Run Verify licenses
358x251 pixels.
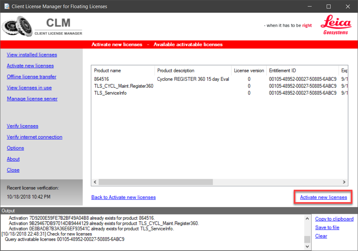pos(23,126)
